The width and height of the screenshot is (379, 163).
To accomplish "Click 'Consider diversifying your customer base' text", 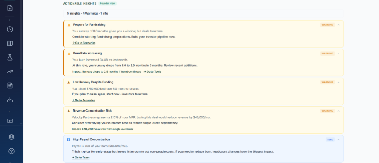I will coord(125,123).
